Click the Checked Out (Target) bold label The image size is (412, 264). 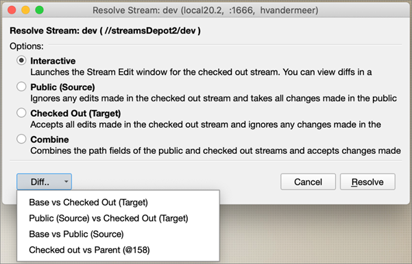75,114
